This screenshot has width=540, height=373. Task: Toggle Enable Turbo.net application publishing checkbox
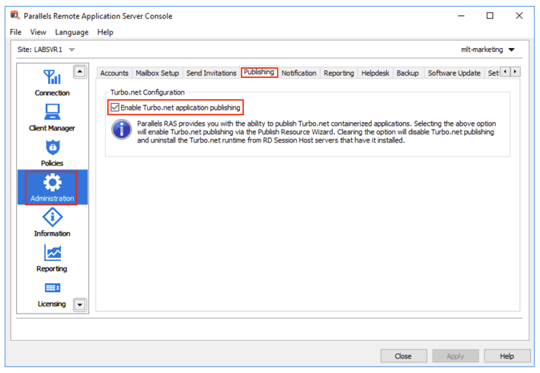115,108
